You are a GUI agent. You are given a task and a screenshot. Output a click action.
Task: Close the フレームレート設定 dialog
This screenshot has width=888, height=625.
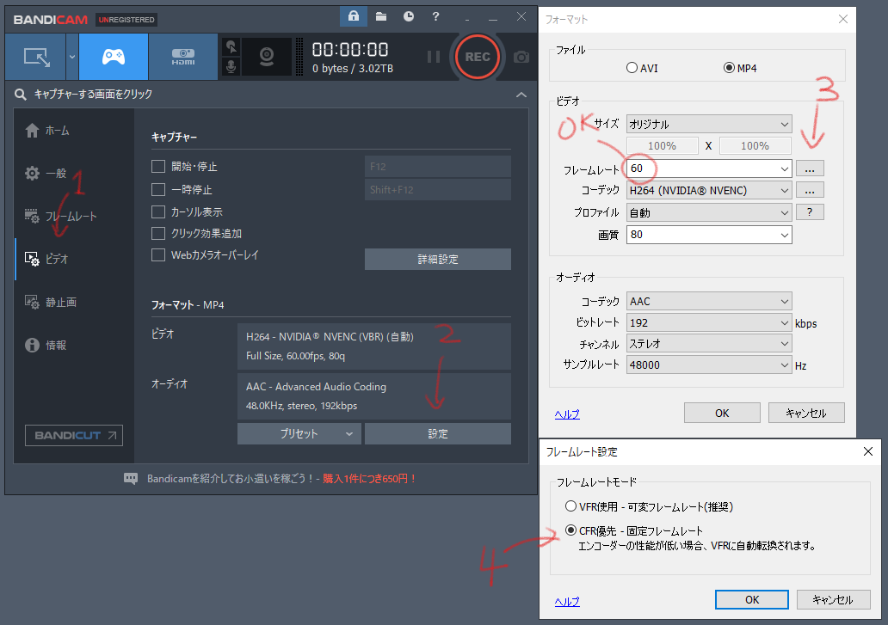(x=867, y=451)
